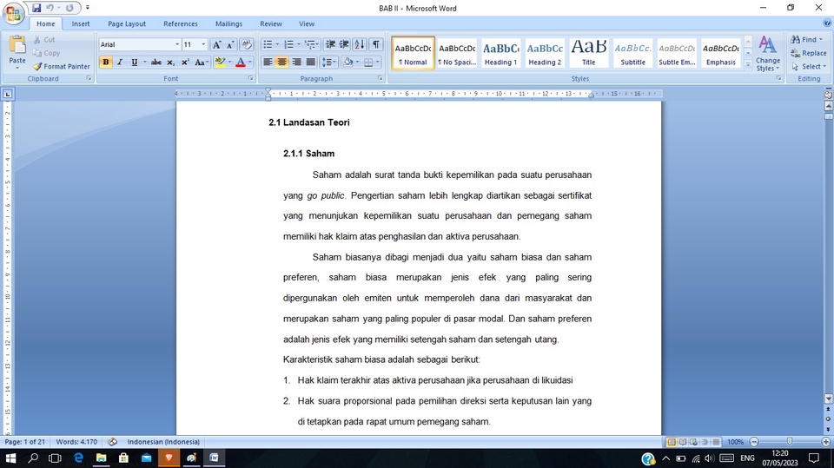Click the tab selector on ruler corner
The width and height of the screenshot is (834, 468).
(8, 94)
